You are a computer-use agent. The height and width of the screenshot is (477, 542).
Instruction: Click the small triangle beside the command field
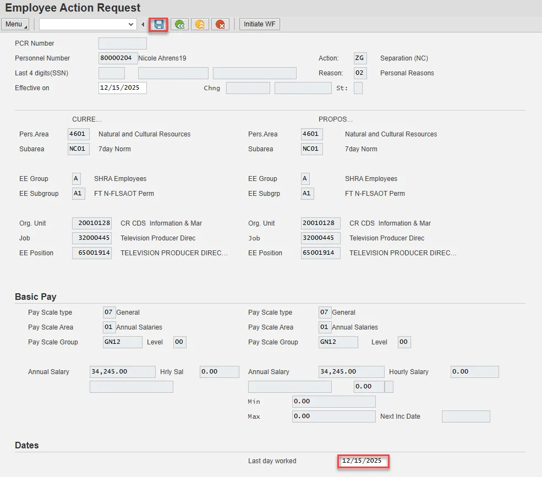coord(143,24)
